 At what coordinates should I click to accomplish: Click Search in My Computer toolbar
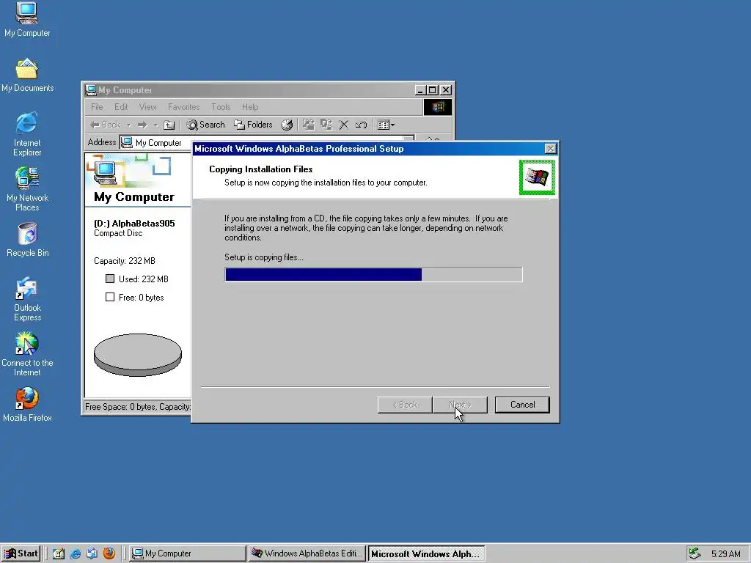point(205,125)
